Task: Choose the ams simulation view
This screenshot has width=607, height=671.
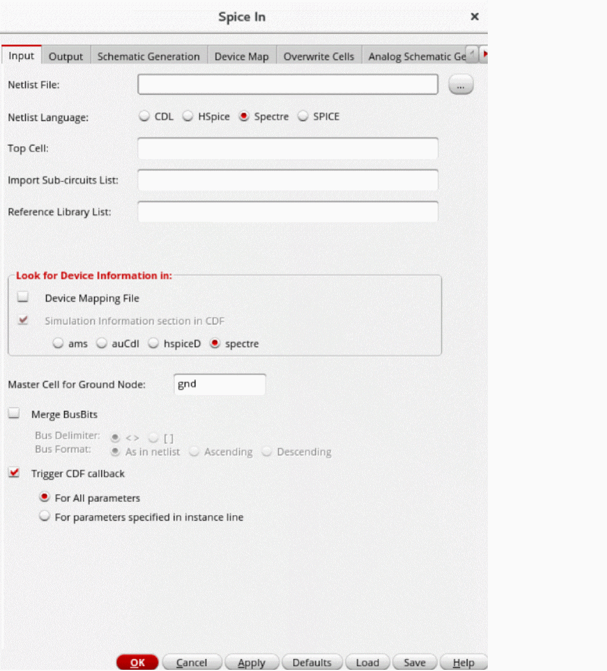Action: tap(58, 343)
